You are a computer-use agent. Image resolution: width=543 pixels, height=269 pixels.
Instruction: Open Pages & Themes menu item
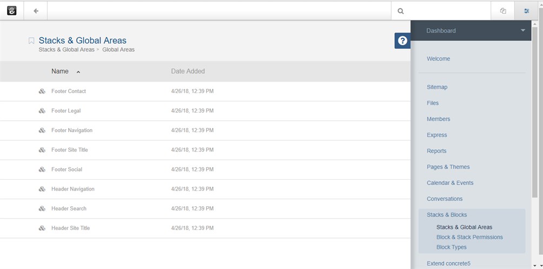point(448,167)
